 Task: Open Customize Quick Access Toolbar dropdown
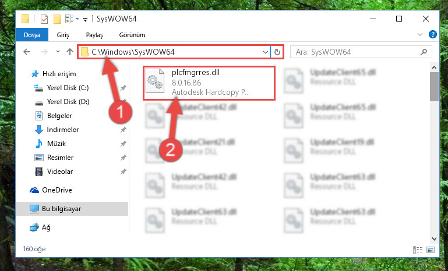pos(85,19)
